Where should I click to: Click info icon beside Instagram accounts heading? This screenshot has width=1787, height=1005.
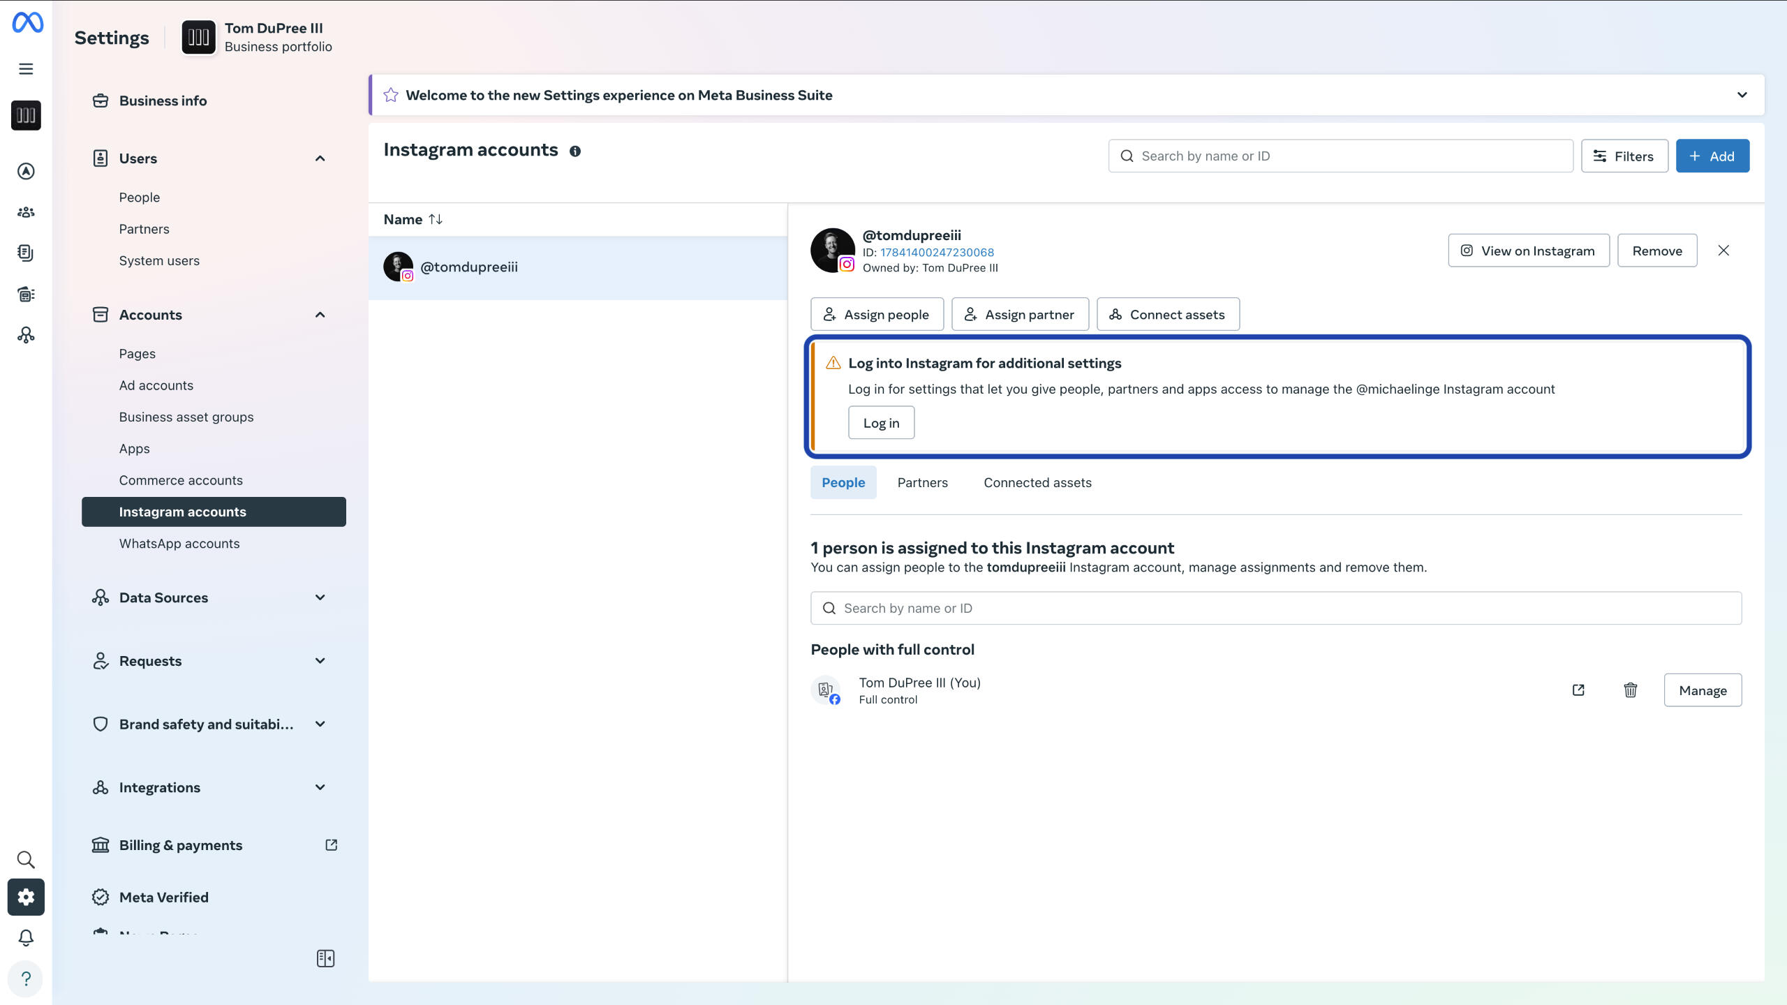click(575, 151)
